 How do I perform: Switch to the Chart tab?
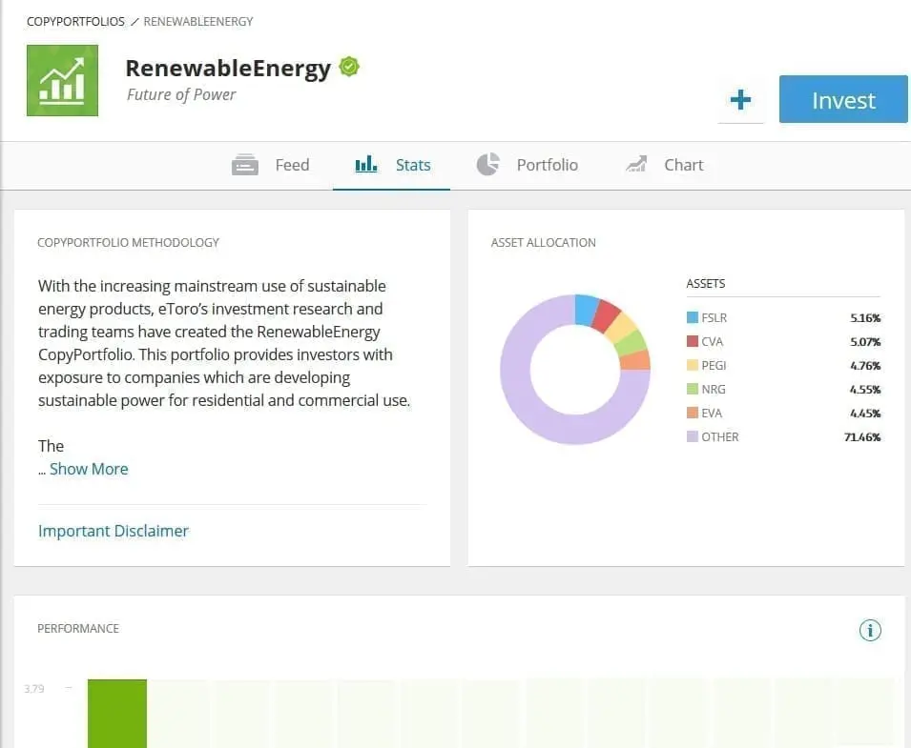683,164
